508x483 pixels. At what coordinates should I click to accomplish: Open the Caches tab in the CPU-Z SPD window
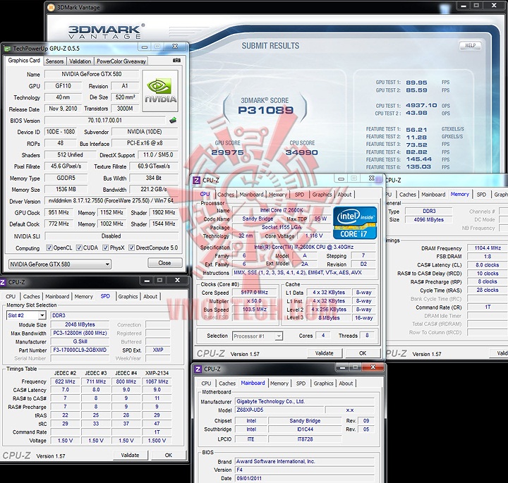pos(32,297)
